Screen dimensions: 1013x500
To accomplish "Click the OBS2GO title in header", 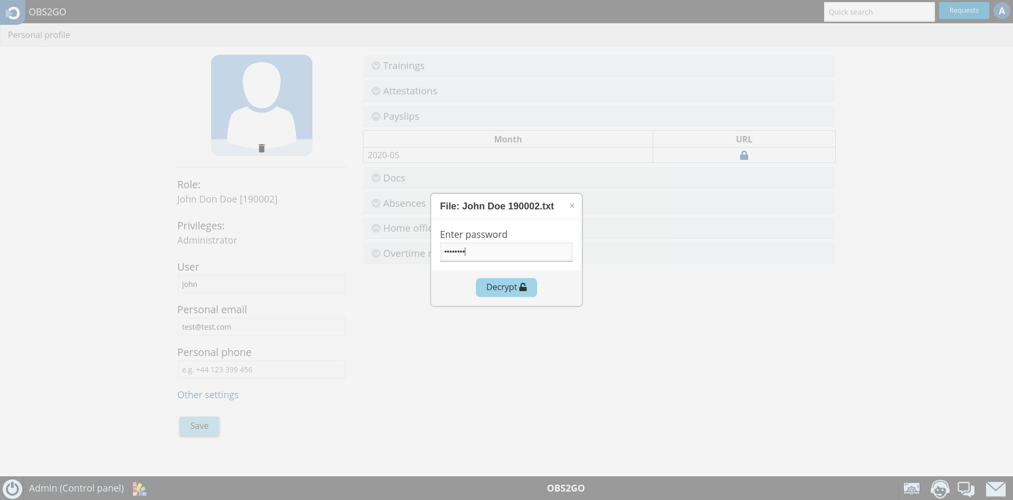I will click(47, 12).
